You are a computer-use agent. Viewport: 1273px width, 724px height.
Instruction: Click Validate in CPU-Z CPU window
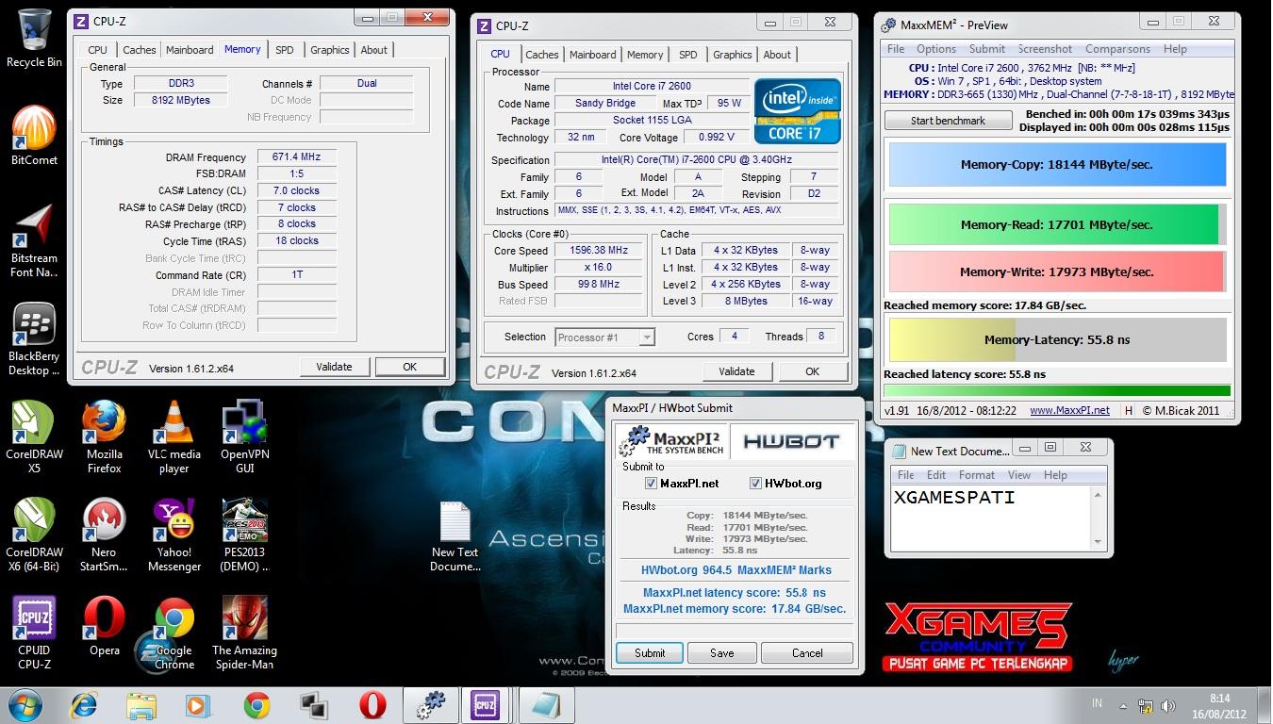[736, 371]
